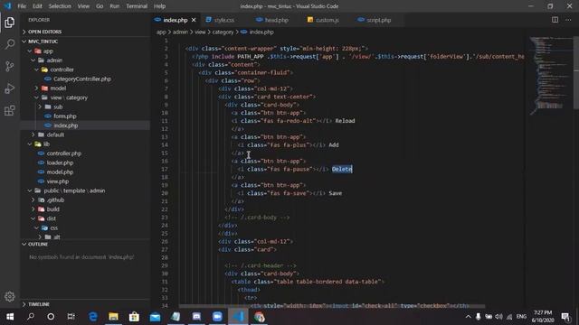Launch Microsoft Edge from taskbar
This screenshot has width=579, height=325.
click(92, 317)
